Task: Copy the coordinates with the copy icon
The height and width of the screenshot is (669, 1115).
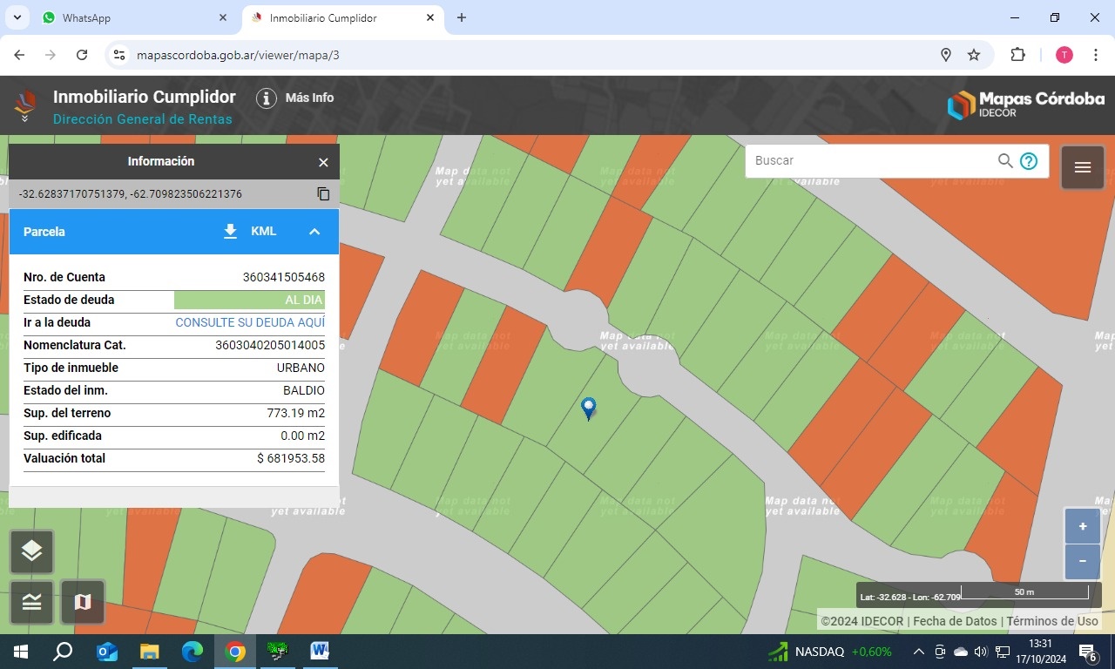Action: [323, 194]
